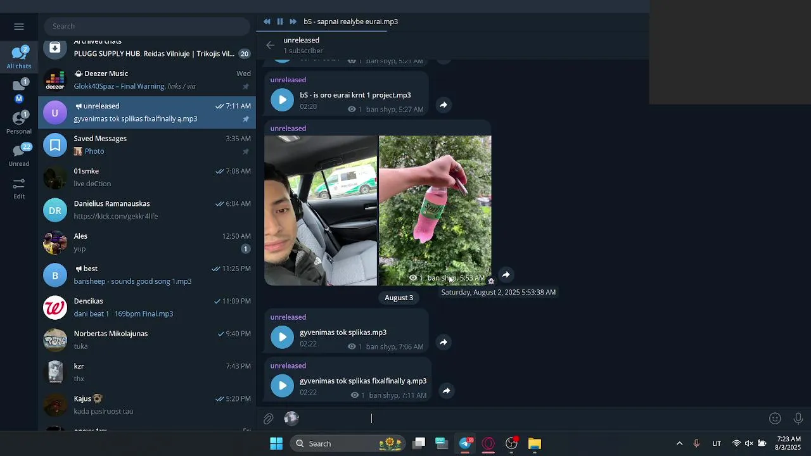Open the emoji picker smiley icon
811x456 pixels.
point(775,419)
